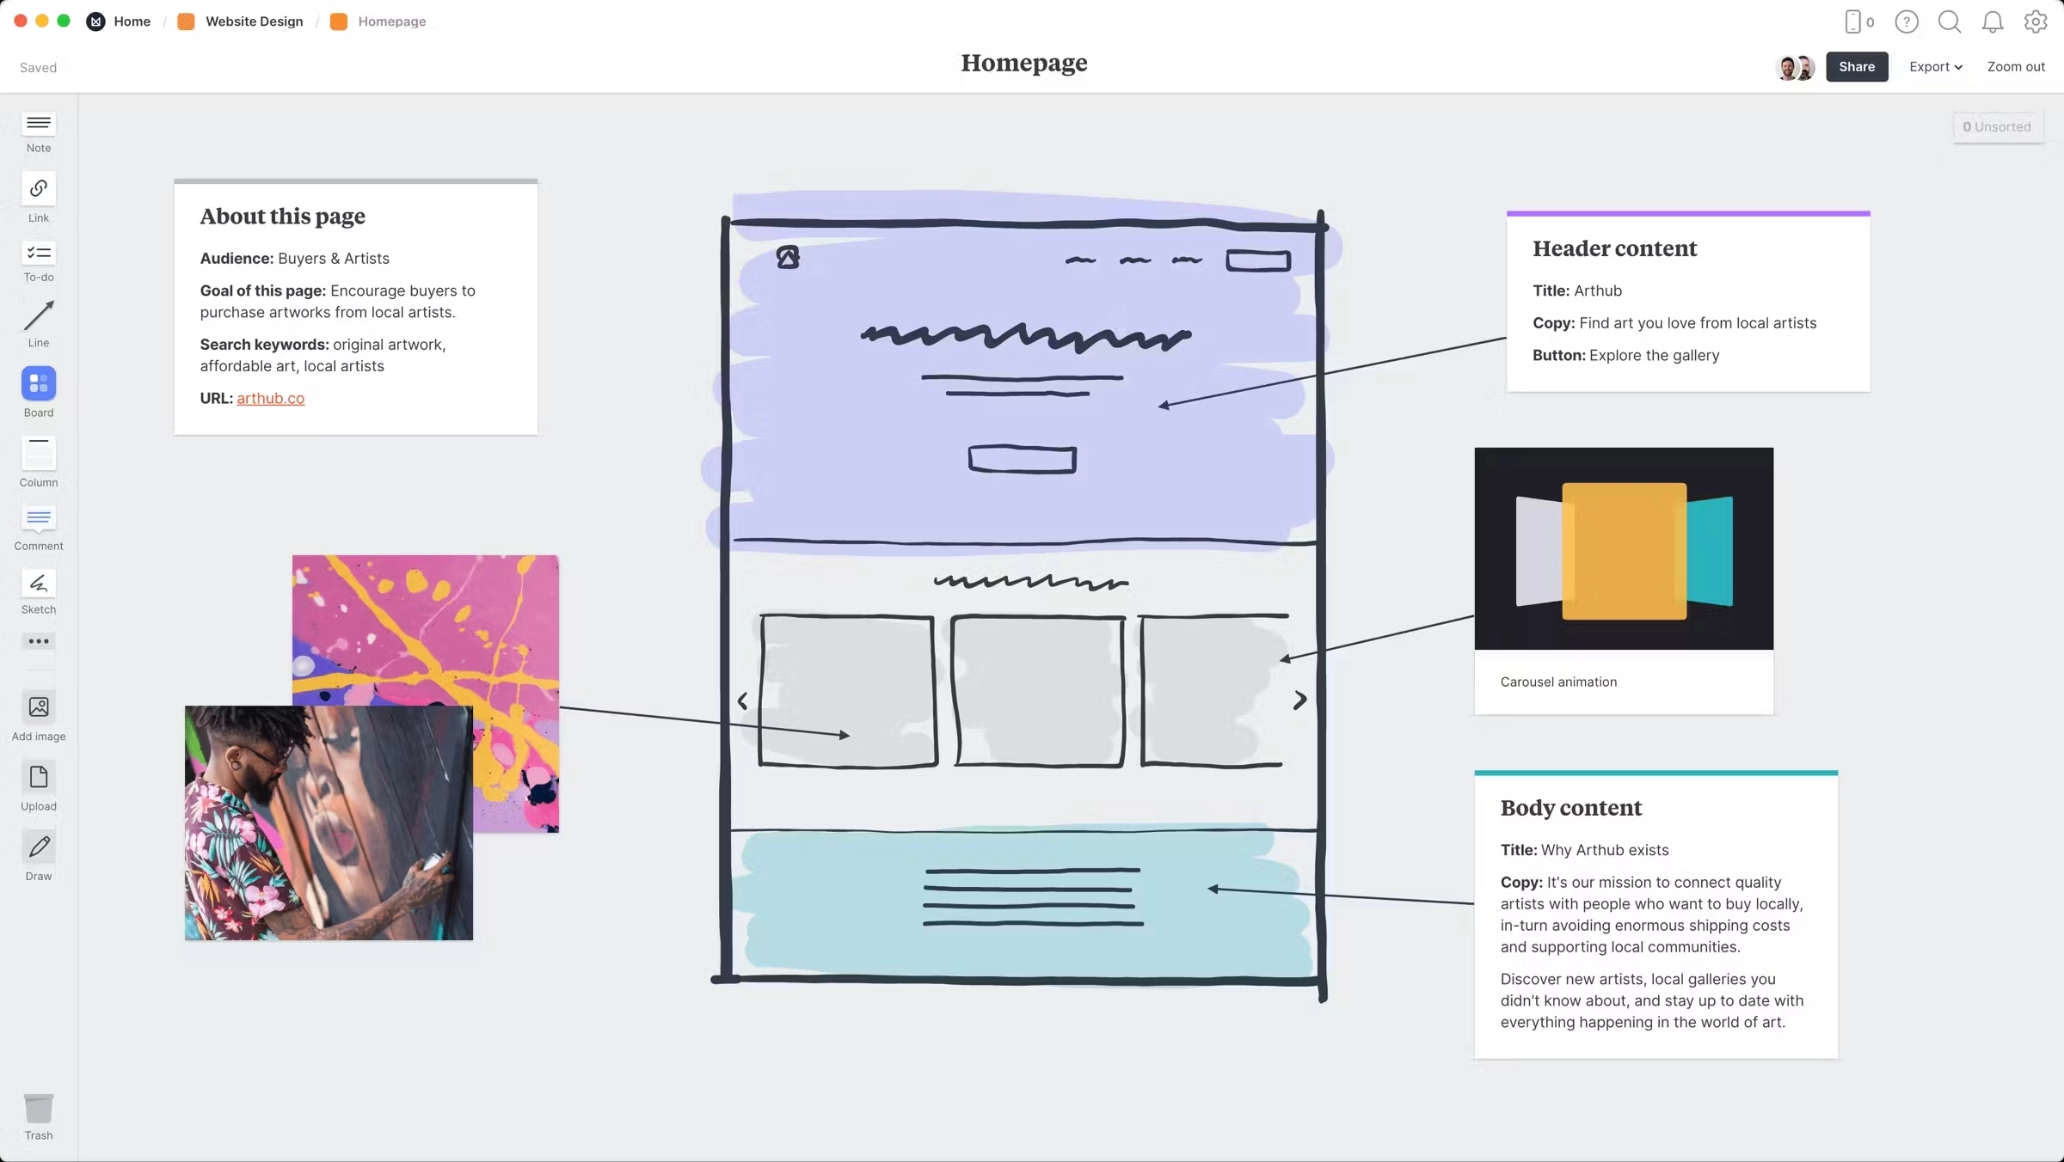Go to Website Design breadcrumb

[x=254, y=21]
